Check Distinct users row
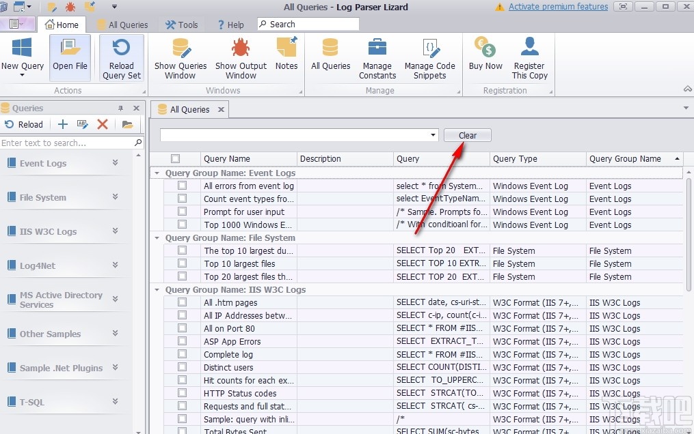694x434 pixels. (x=182, y=367)
